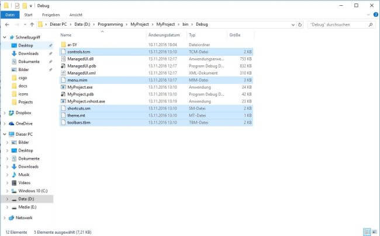
Task: Select theme.mt file
Action: click(156, 115)
